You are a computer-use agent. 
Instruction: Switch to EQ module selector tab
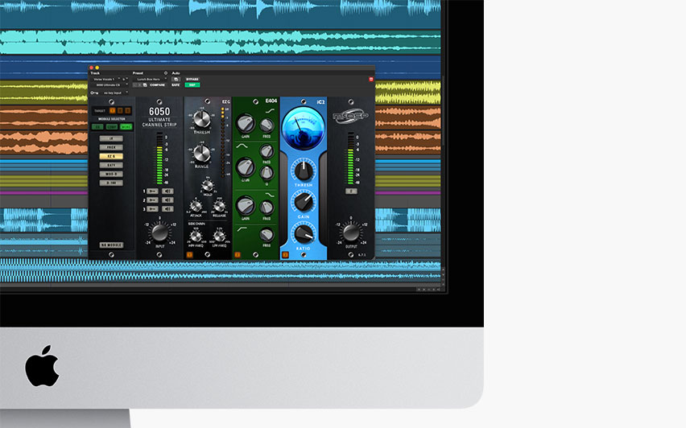coord(97,127)
